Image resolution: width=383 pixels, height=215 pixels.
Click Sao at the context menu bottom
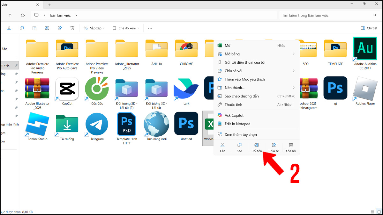tap(239, 148)
